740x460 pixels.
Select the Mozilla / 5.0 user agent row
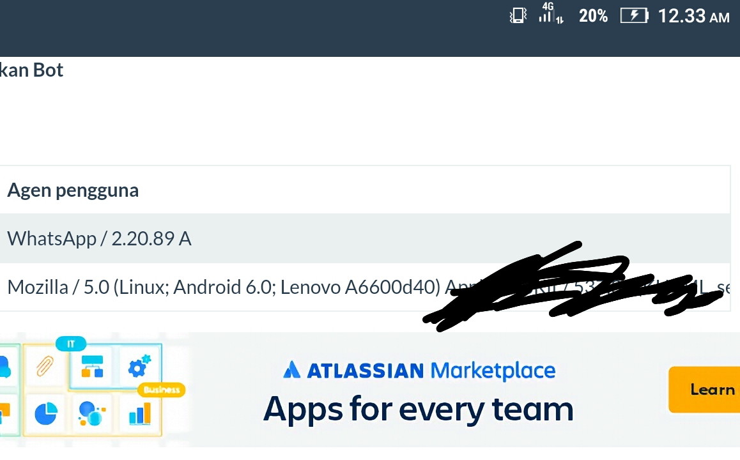pyautogui.click(x=224, y=287)
